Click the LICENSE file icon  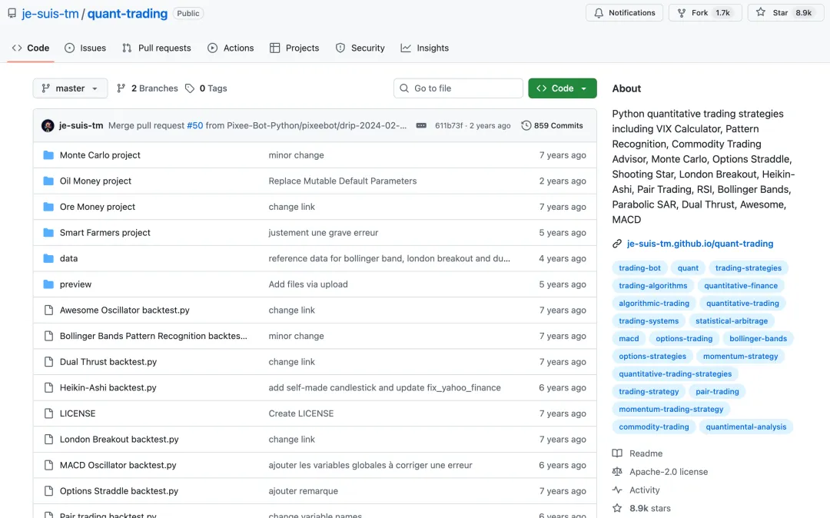(48, 413)
